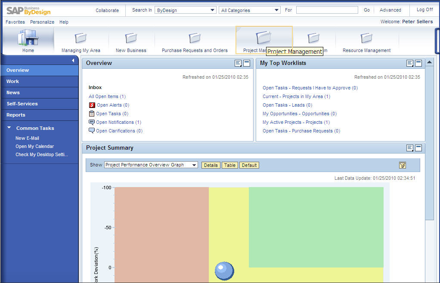
Task: Click into the search For text field
Action: 327,10
